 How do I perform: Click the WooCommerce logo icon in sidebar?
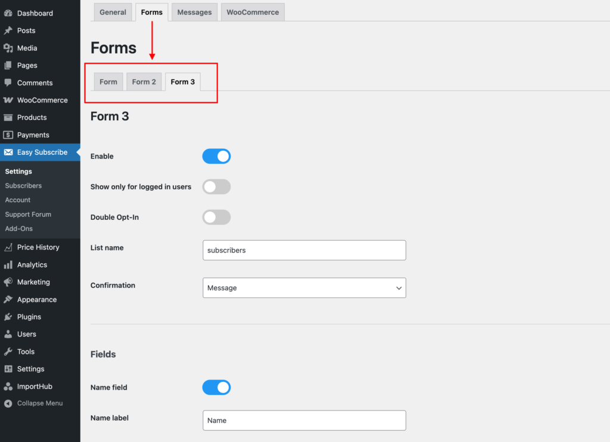[8, 100]
